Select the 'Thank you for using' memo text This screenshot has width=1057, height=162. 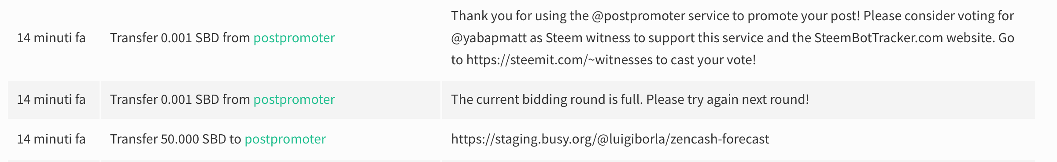733,38
